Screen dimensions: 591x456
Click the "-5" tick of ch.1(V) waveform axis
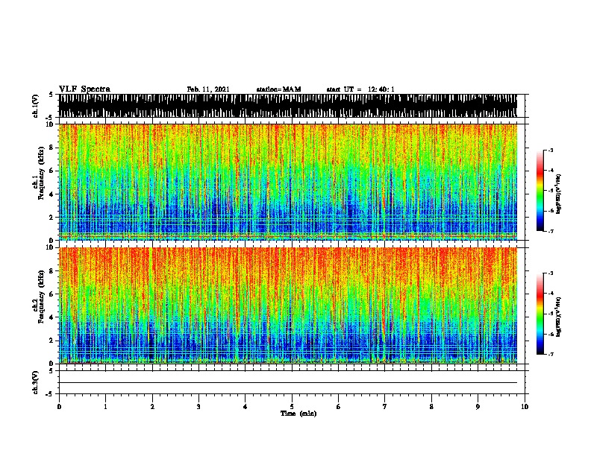49,118
